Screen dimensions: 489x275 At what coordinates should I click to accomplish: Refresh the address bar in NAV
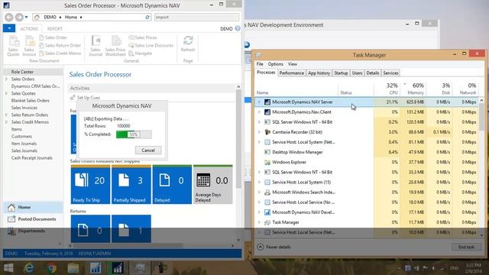147,17
